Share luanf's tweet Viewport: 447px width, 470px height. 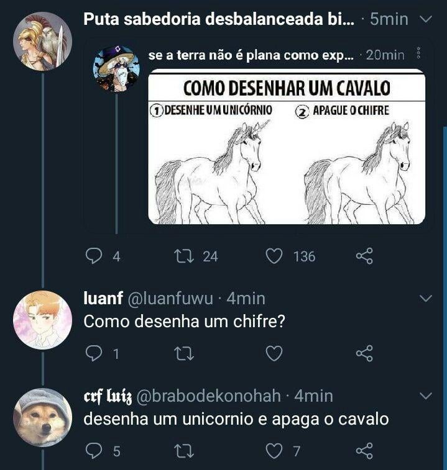point(364,353)
